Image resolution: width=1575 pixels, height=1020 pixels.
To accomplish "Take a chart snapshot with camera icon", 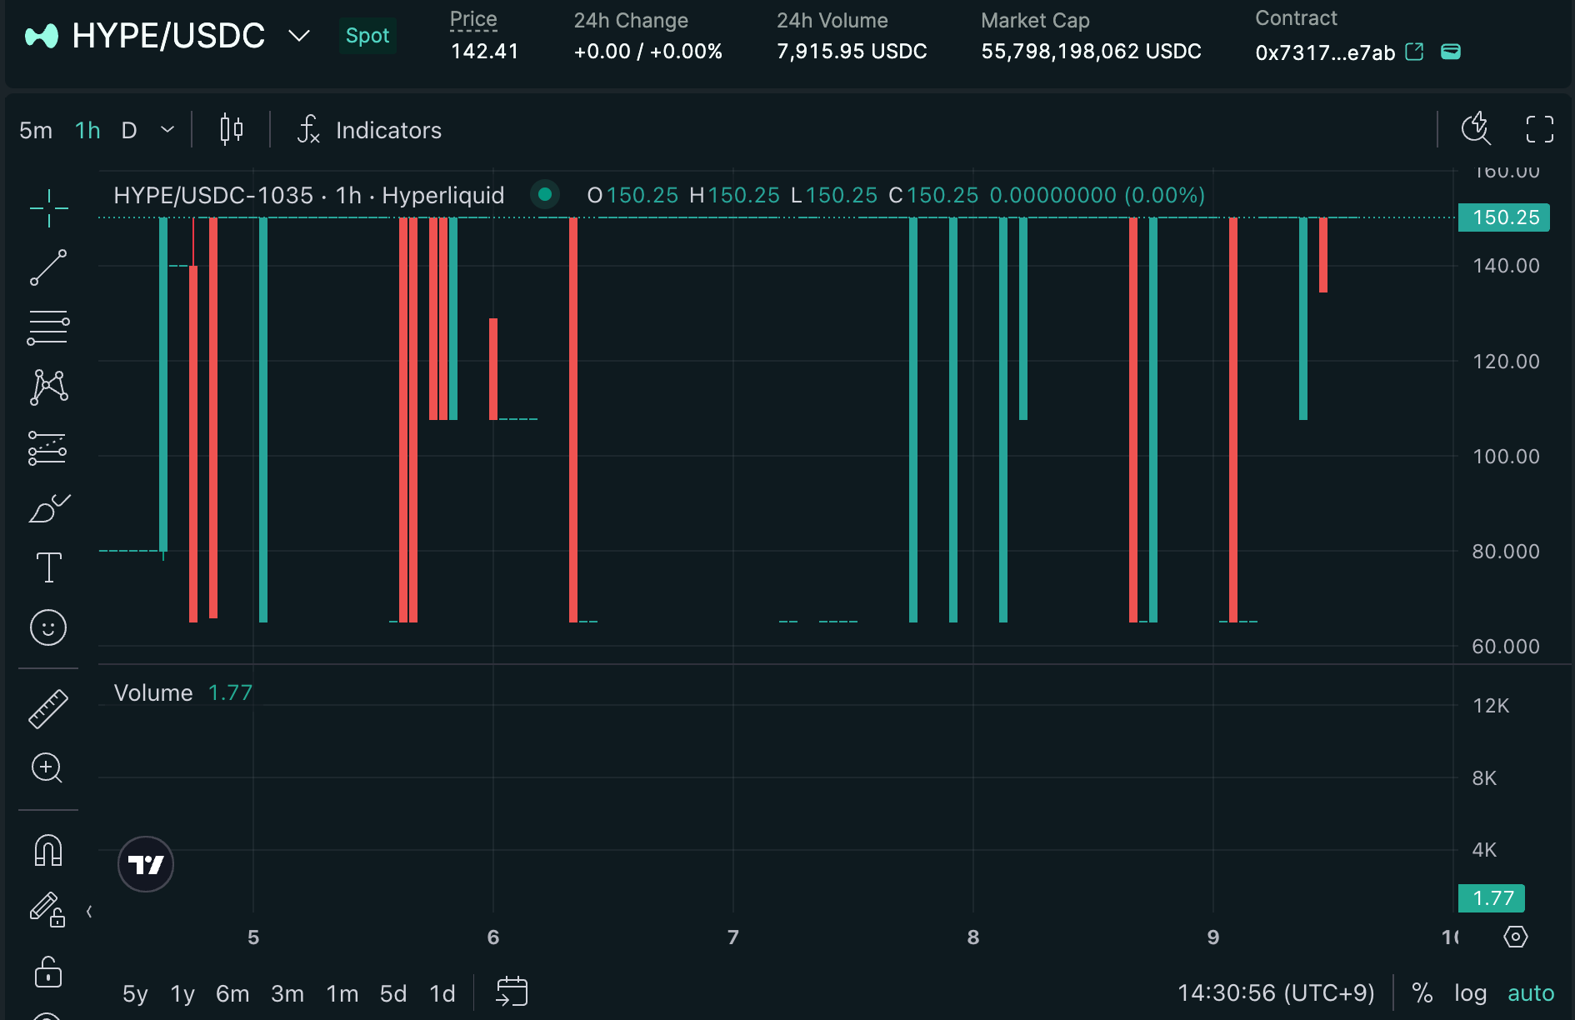I will pos(1475,129).
